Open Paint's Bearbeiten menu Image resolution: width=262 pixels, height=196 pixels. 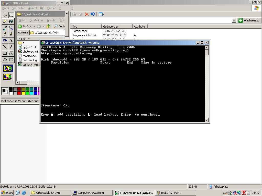point(18,8)
